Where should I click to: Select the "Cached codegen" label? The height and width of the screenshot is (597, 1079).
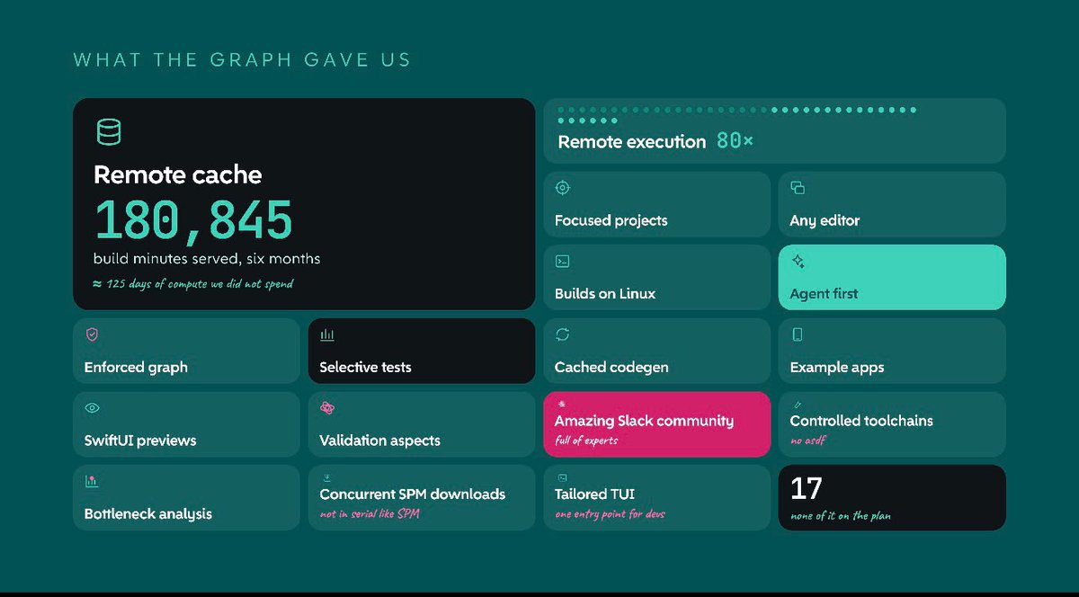[x=611, y=367]
